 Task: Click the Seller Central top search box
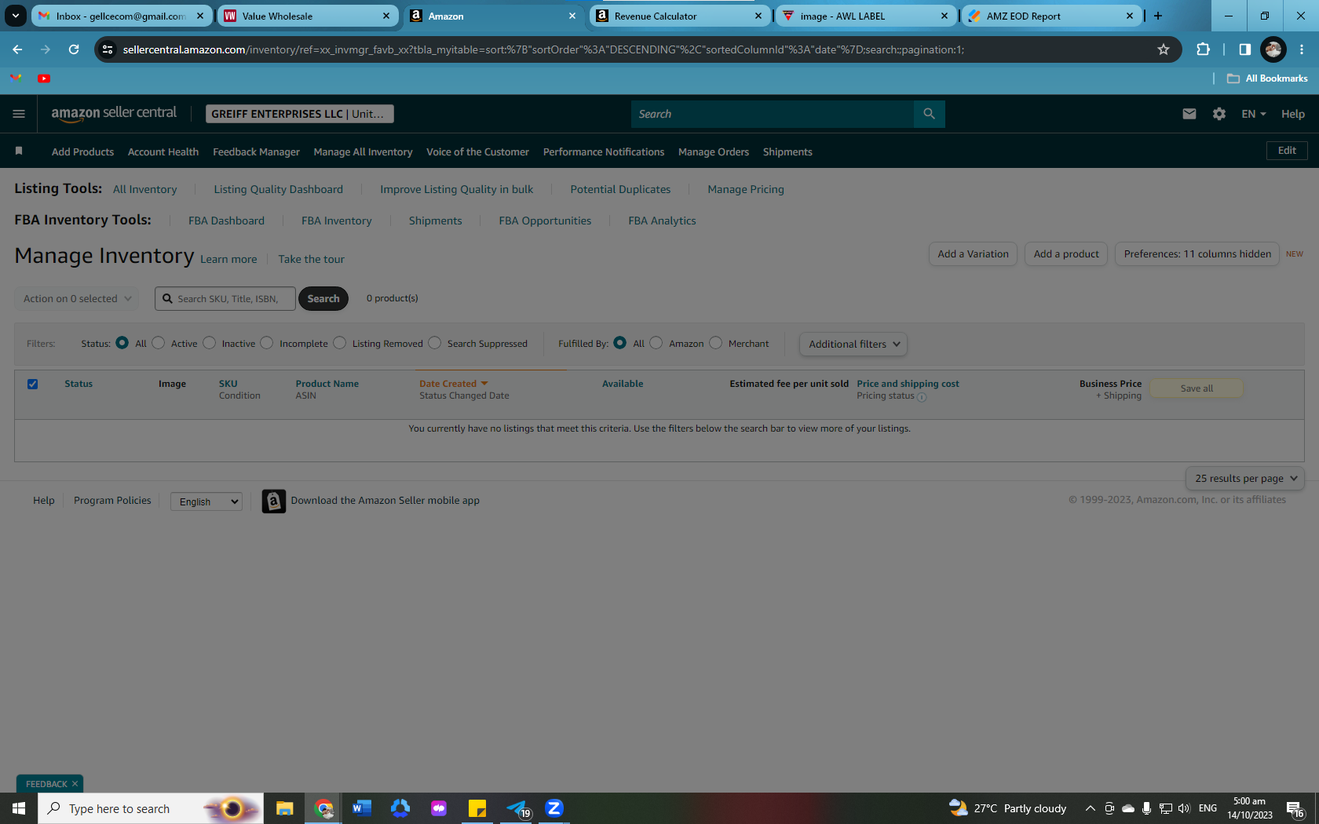[773, 114]
